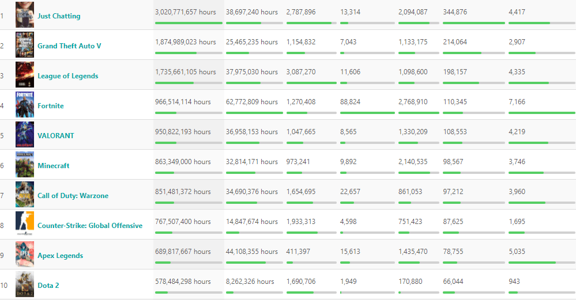This screenshot has width=576, height=300.
Task: Open the Grand Theft Auto V cover thumbnail
Action: [24, 45]
